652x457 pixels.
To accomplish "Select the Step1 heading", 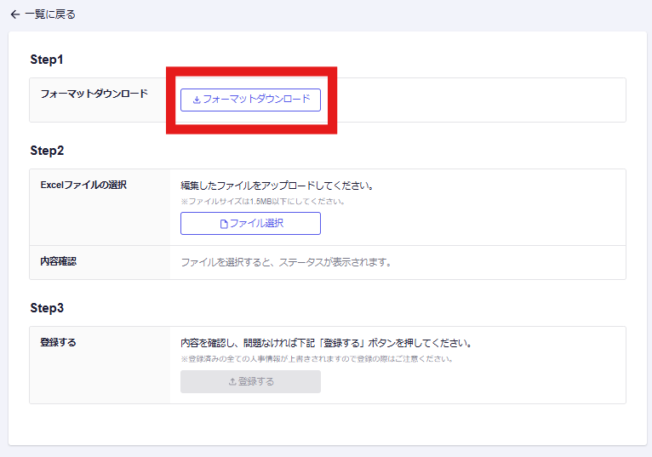I will click(x=47, y=60).
